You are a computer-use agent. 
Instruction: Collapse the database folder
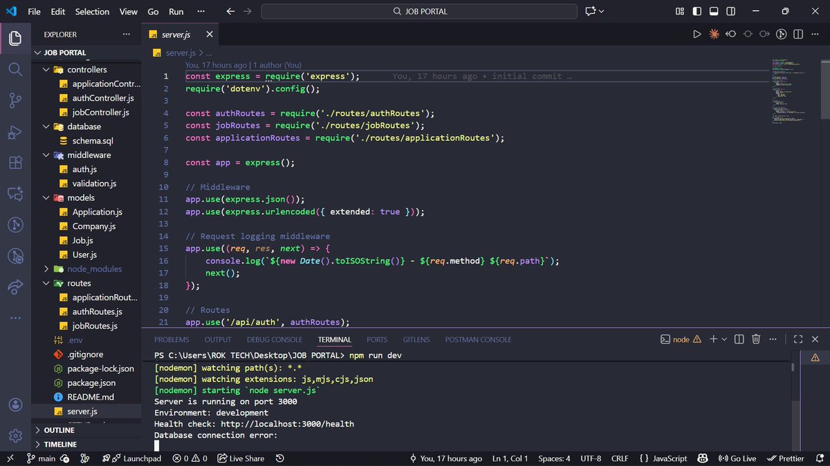46,126
